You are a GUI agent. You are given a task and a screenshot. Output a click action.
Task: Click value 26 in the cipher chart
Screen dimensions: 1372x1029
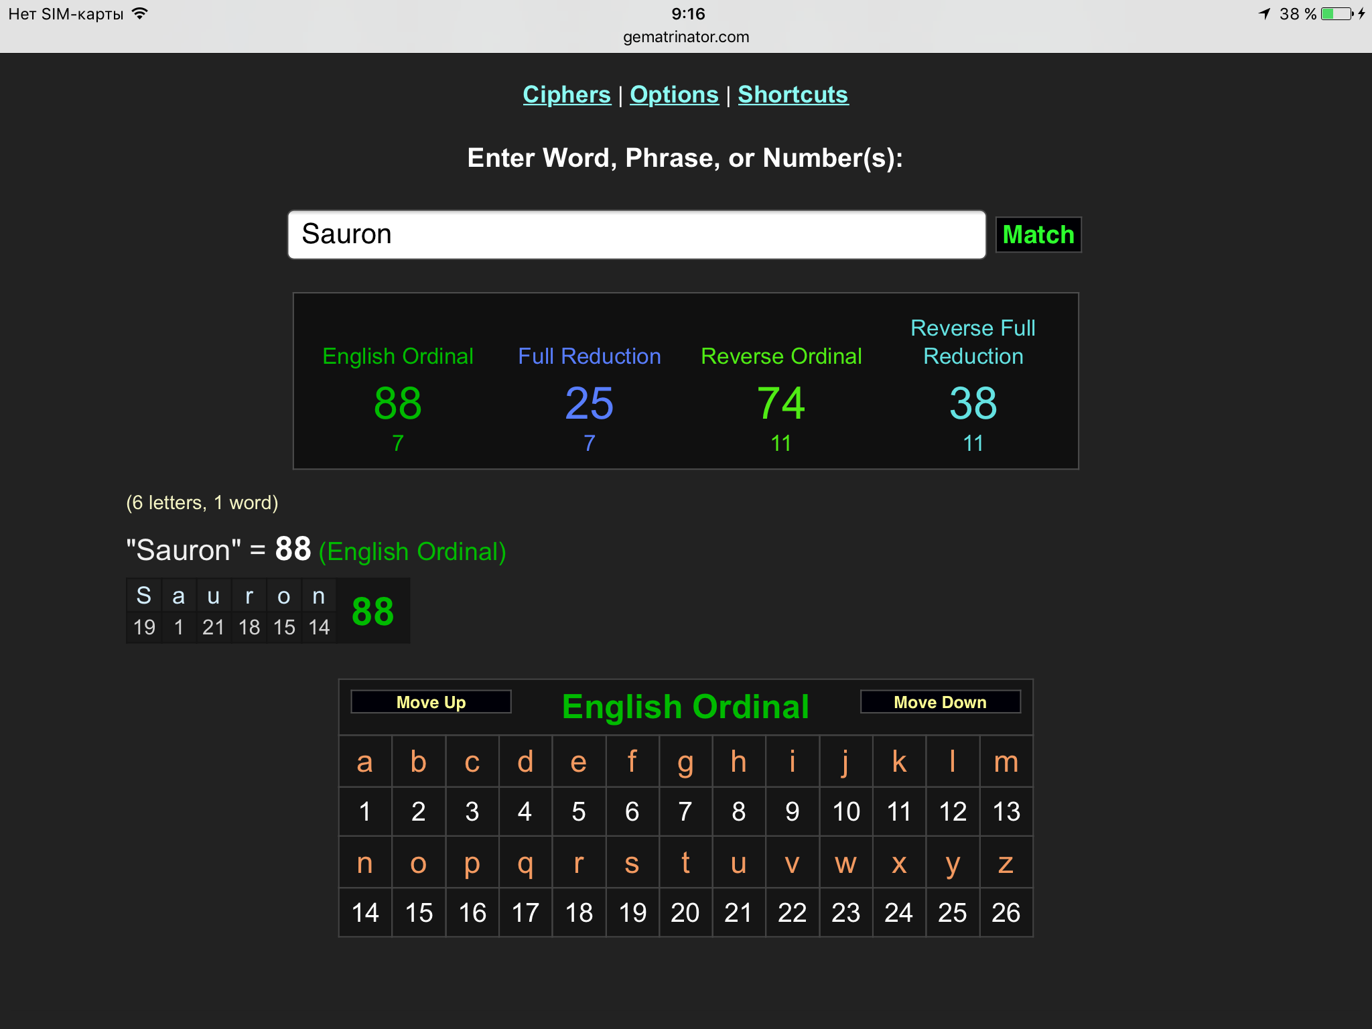(x=1006, y=912)
